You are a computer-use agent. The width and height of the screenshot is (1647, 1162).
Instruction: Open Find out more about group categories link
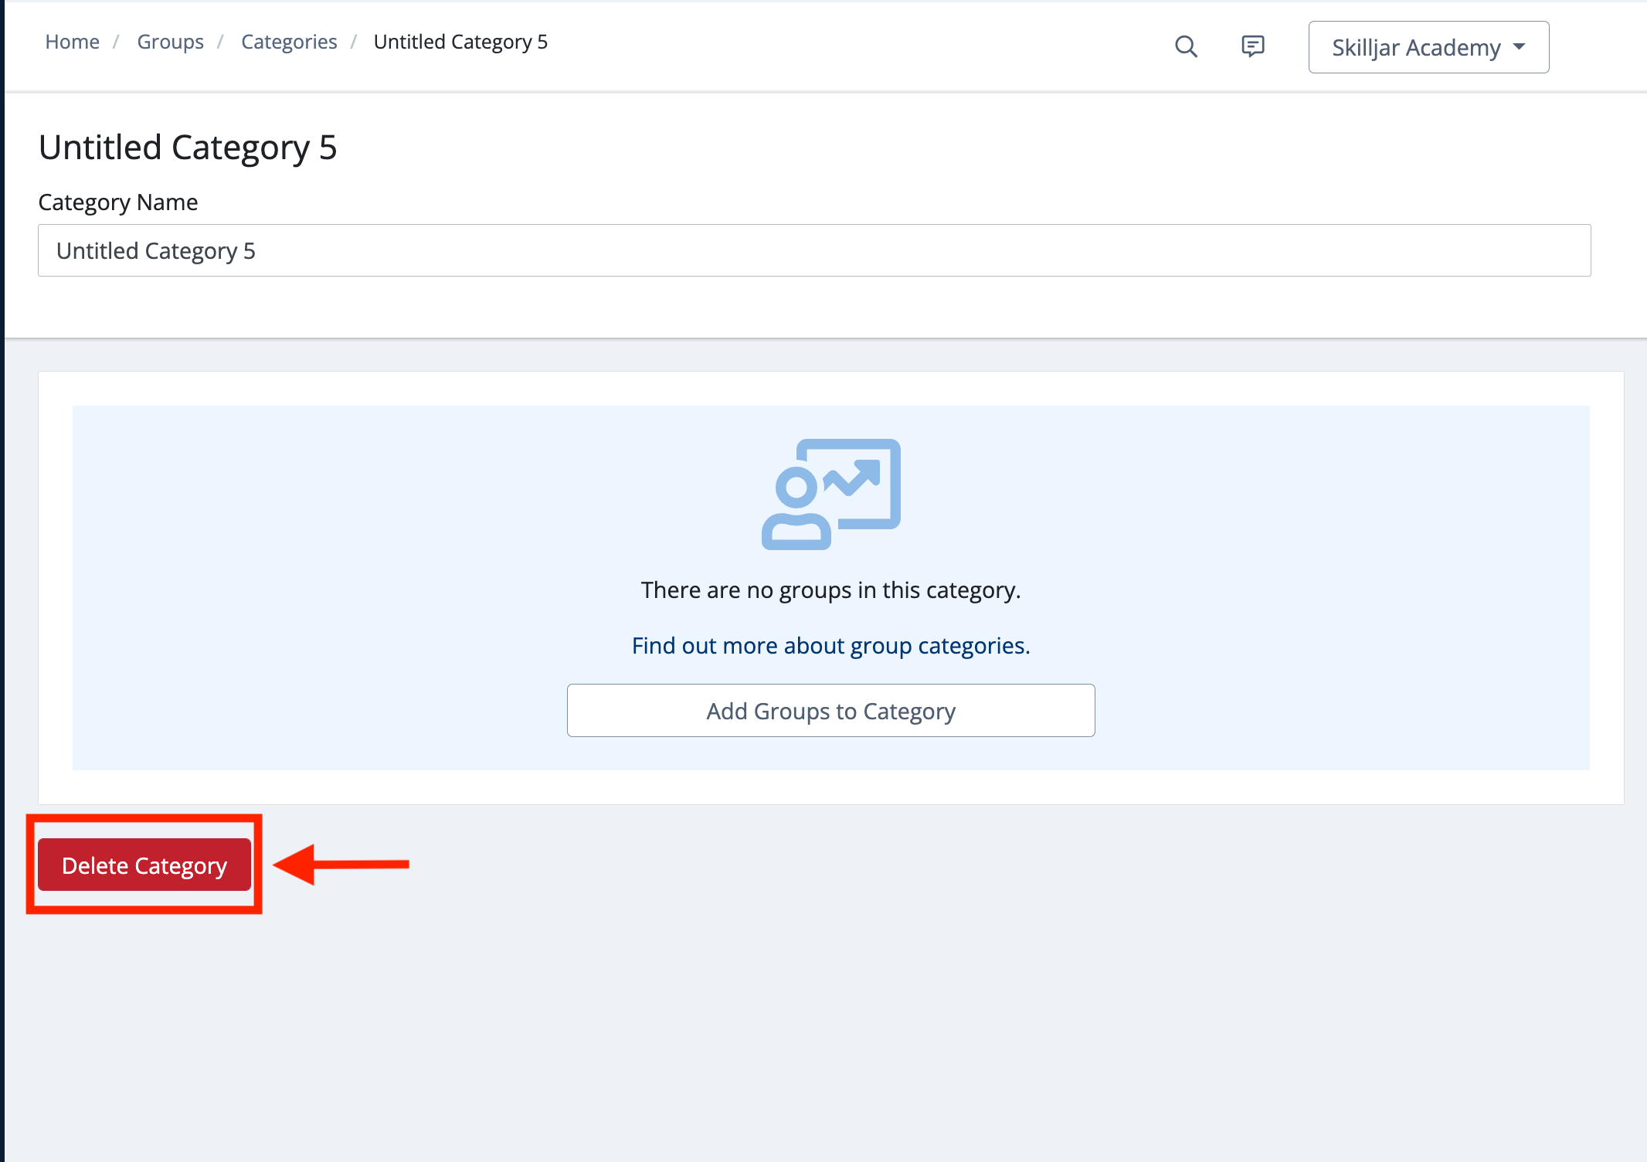pyautogui.click(x=830, y=645)
